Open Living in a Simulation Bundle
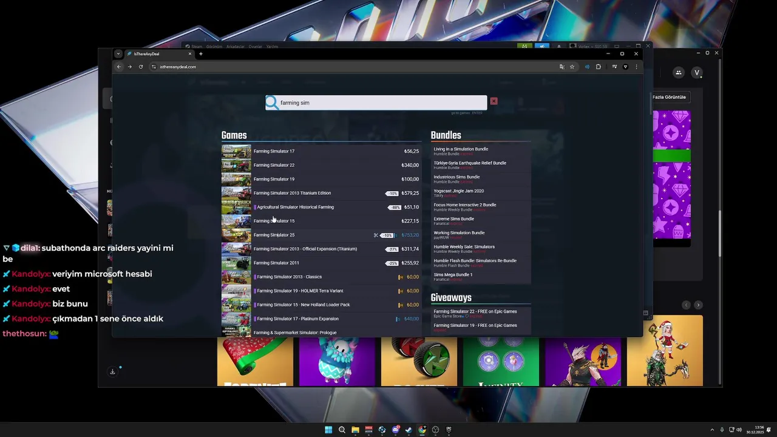 click(x=461, y=149)
